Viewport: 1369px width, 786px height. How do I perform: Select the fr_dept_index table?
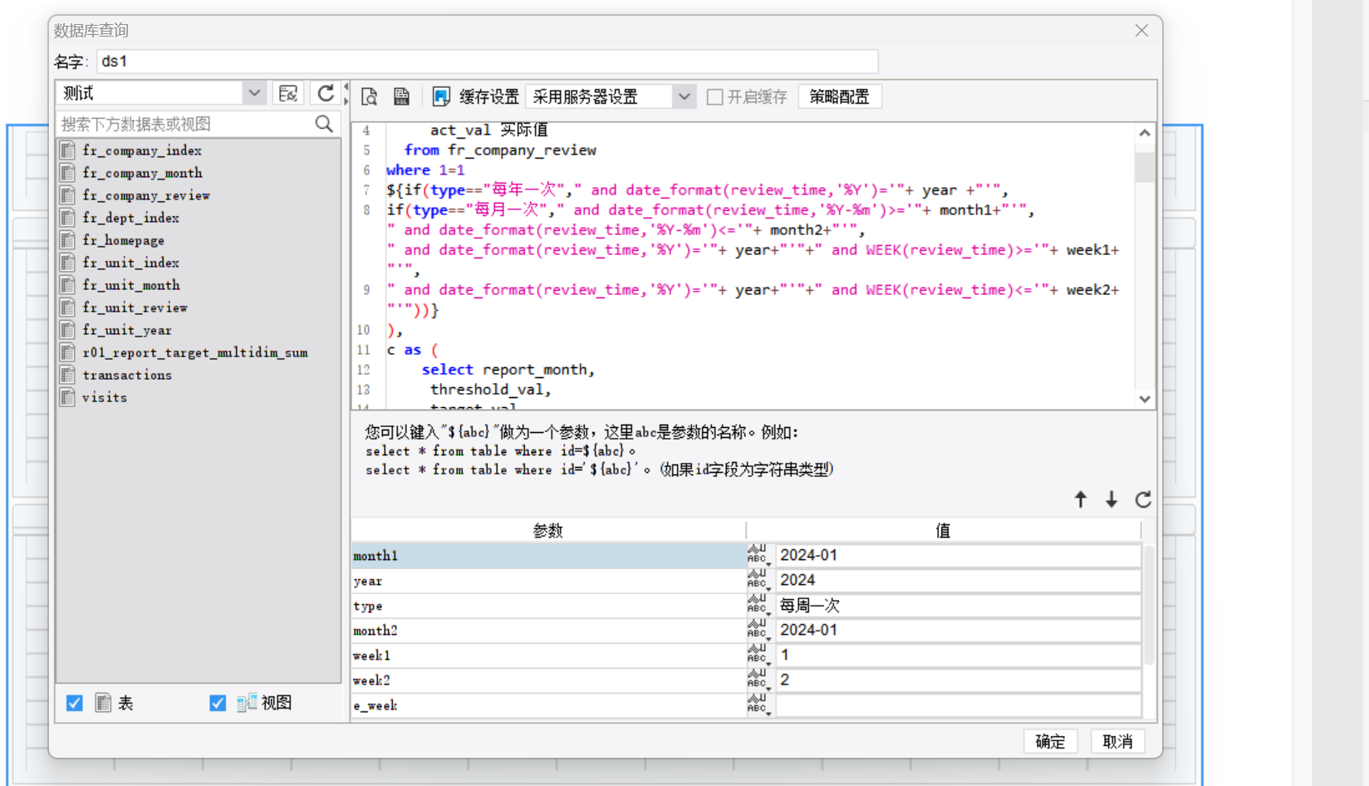[x=130, y=218]
